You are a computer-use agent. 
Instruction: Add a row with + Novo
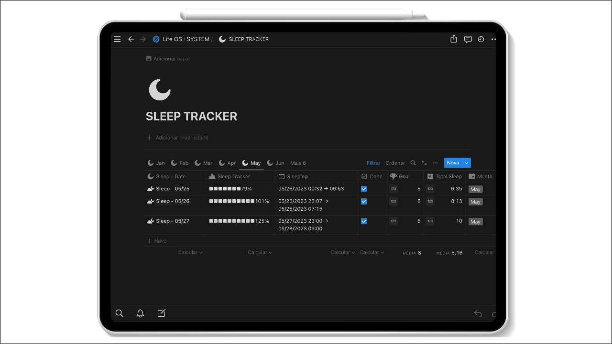click(x=157, y=241)
